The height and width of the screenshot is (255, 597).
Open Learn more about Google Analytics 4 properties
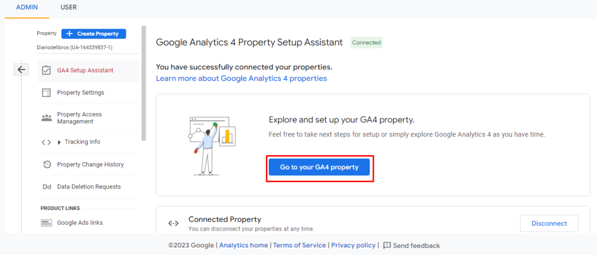[241, 78]
